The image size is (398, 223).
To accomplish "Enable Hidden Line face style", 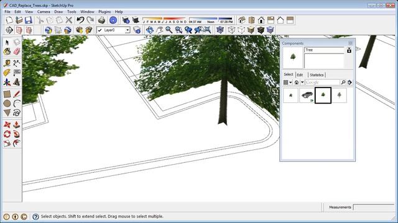I will tap(241, 30).
